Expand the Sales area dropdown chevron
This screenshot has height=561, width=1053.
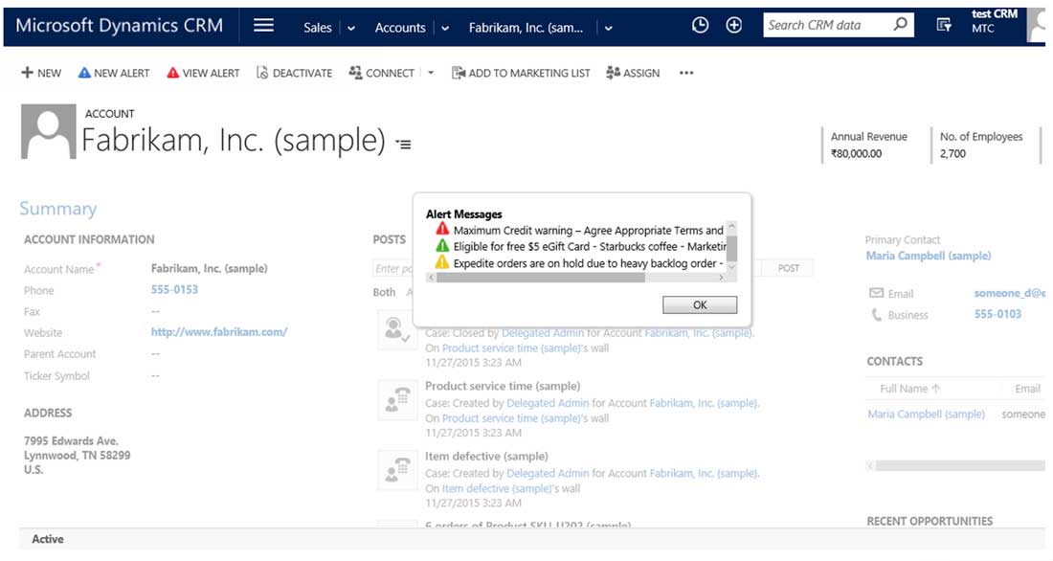click(351, 28)
